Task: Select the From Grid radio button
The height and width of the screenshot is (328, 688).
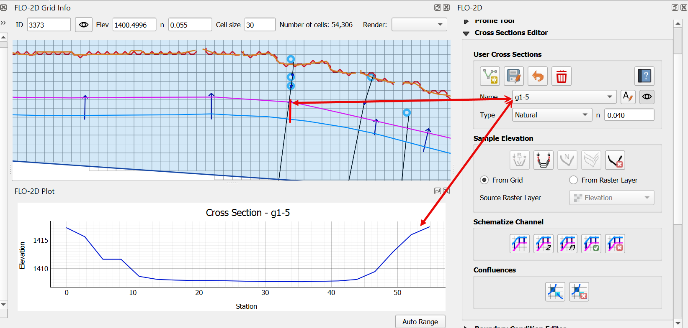Action: tap(484, 180)
